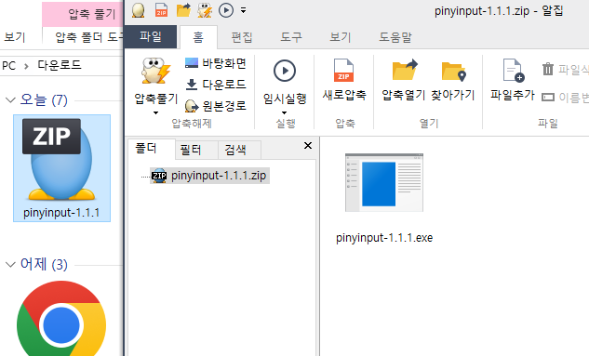Click the pinyinput-1.1.1.exe file name
This screenshot has height=356, width=589.
coord(384,238)
